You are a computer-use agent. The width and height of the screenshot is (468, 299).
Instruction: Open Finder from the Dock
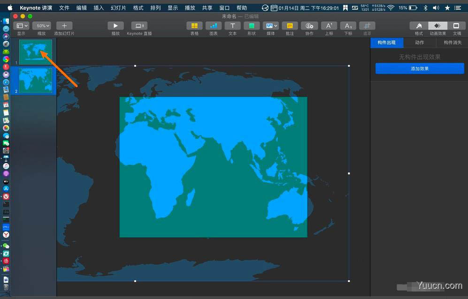(x=6, y=21)
